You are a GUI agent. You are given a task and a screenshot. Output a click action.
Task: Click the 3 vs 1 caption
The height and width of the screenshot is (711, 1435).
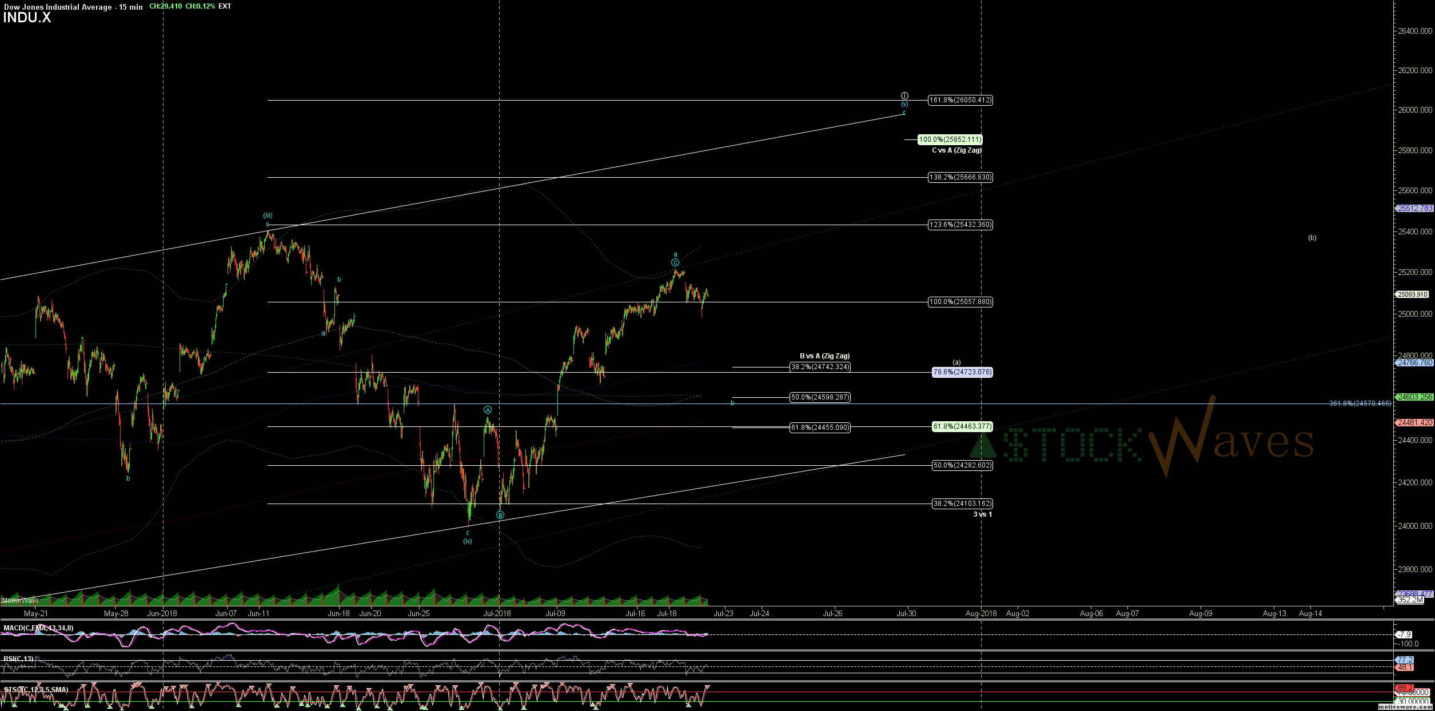coord(983,514)
